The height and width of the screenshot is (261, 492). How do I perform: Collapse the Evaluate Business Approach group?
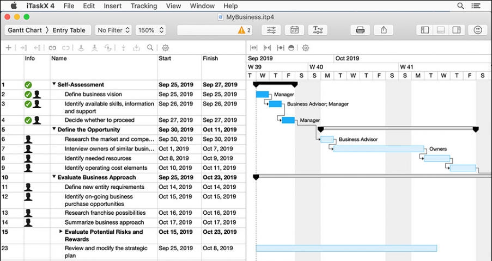coord(54,177)
